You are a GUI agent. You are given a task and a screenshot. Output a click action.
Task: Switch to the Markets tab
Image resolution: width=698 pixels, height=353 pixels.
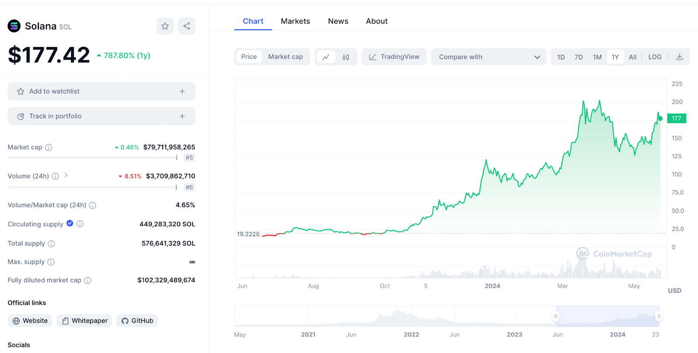click(295, 21)
